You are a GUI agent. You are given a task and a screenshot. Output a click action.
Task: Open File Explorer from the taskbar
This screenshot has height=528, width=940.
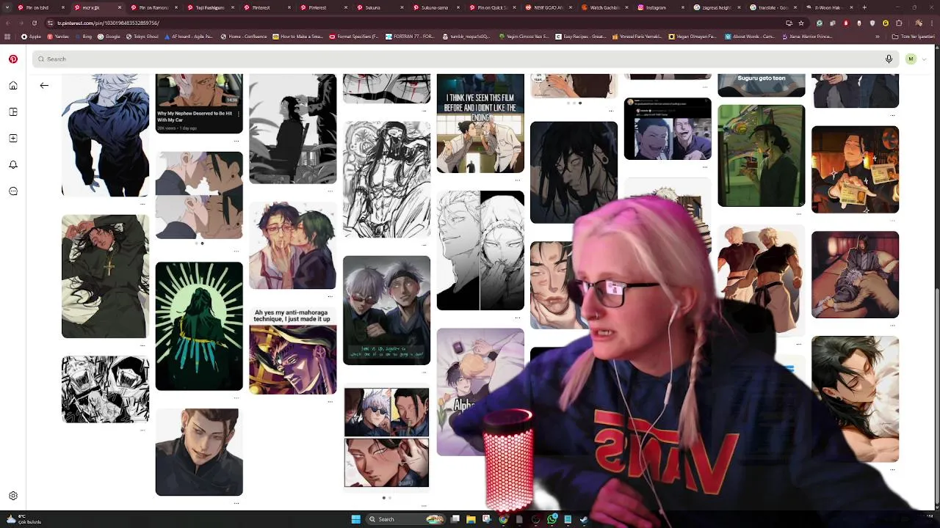click(x=471, y=519)
